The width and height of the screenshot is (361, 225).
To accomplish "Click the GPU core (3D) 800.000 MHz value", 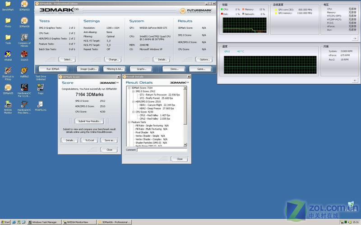I will point(305,9).
